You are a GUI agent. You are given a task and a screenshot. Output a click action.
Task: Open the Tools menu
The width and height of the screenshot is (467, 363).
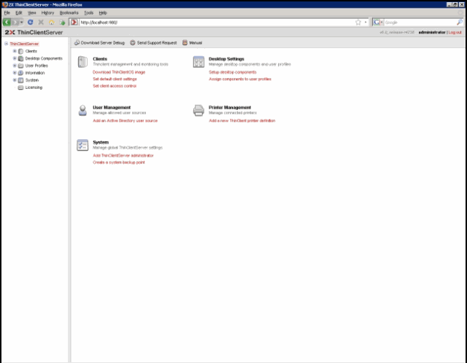pyautogui.click(x=88, y=13)
